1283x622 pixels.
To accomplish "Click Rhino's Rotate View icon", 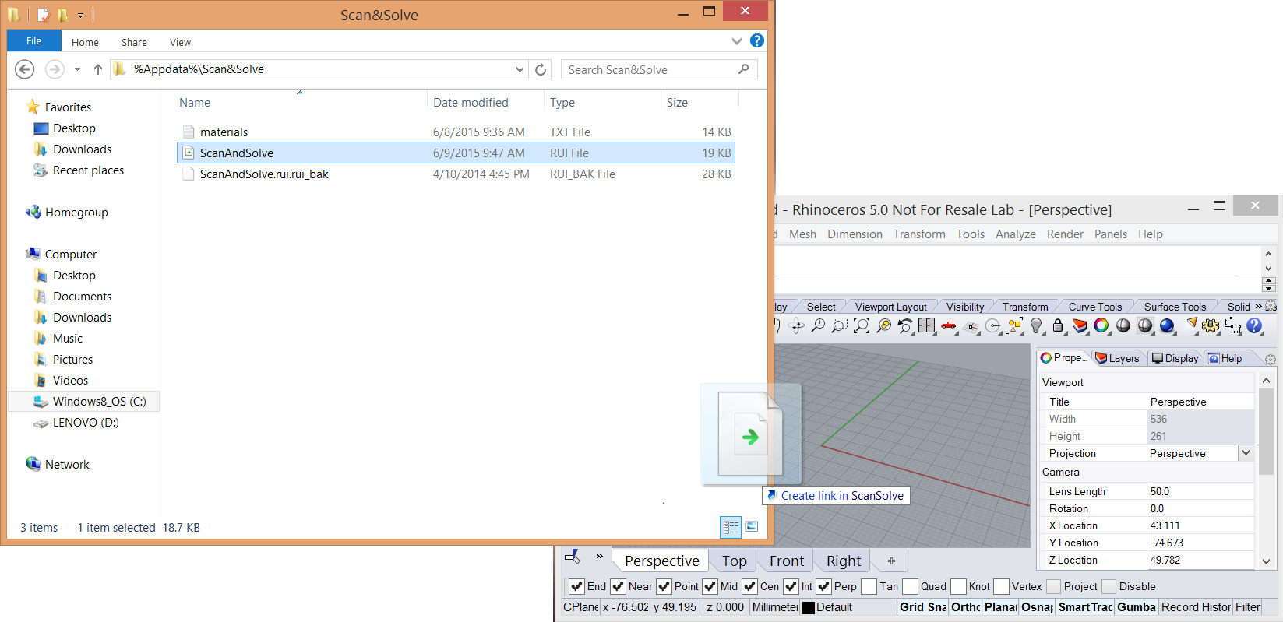I will tap(796, 326).
